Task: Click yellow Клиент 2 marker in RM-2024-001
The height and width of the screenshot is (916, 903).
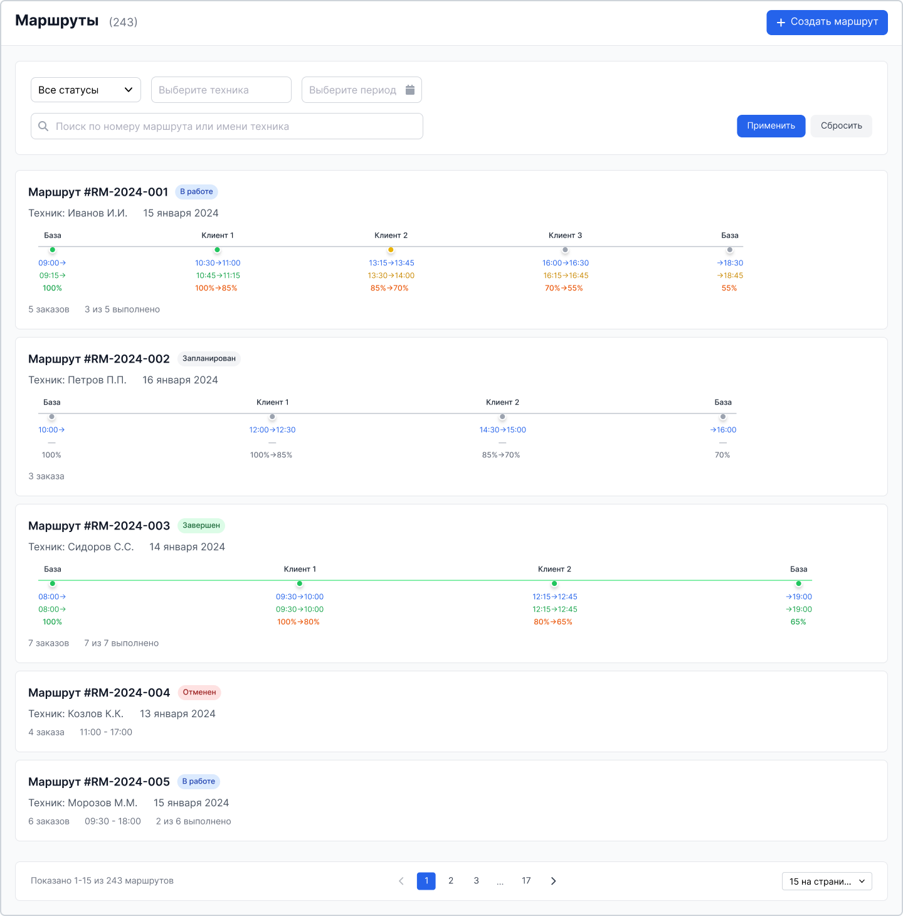Action: pos(391,250)
